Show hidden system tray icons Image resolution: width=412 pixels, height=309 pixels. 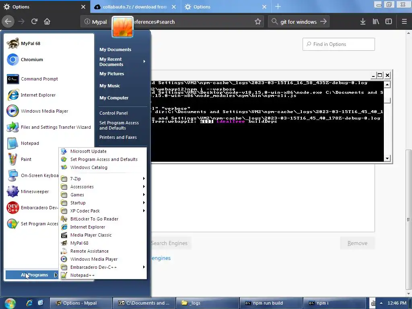(x=381, y=303)
